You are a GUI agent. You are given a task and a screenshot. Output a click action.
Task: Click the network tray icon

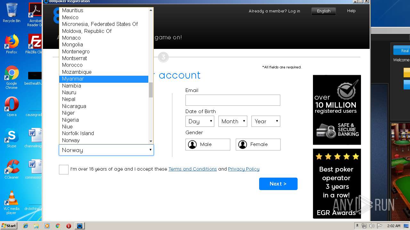364,226
